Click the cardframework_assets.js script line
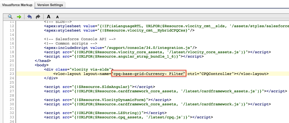 pos(166,91)
